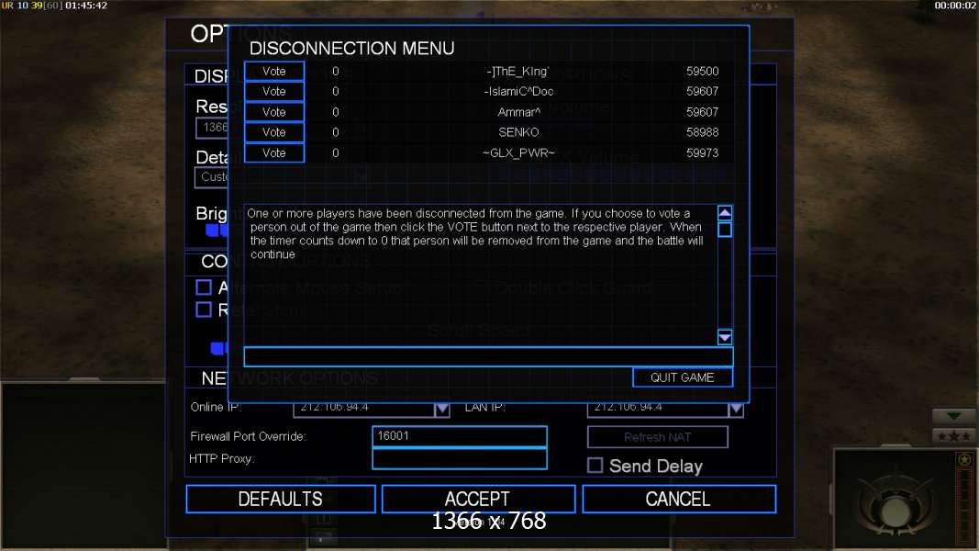Adjust the Scroll Speed slider handle
Viewport: 979px width, 551px height.
pos(217,348)
